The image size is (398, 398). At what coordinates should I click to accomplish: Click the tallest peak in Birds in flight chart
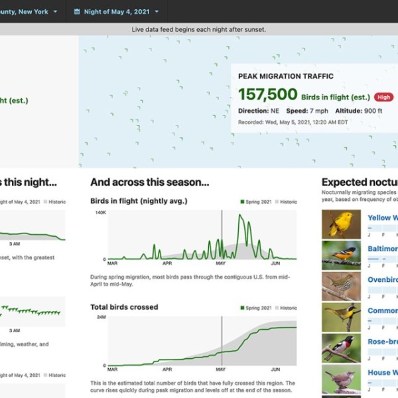tap(241, 218)
